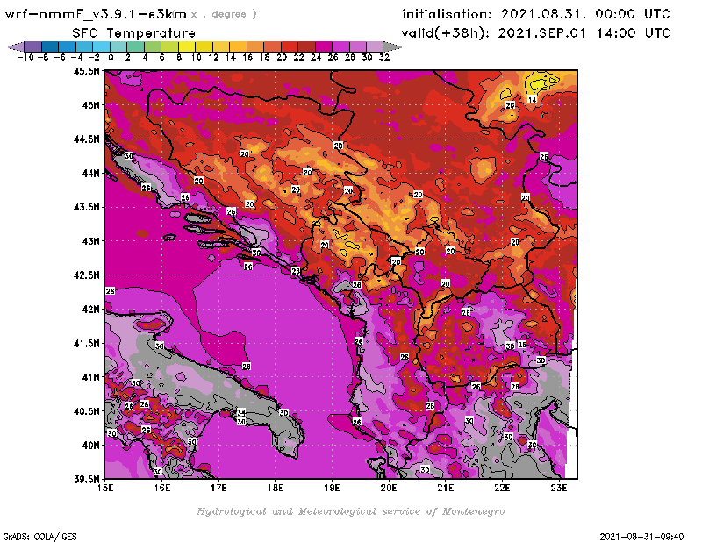The height and width of the screenshot is (542, 702).
Task: Click the '34' contour label on the map
Action: pos(241,412)
